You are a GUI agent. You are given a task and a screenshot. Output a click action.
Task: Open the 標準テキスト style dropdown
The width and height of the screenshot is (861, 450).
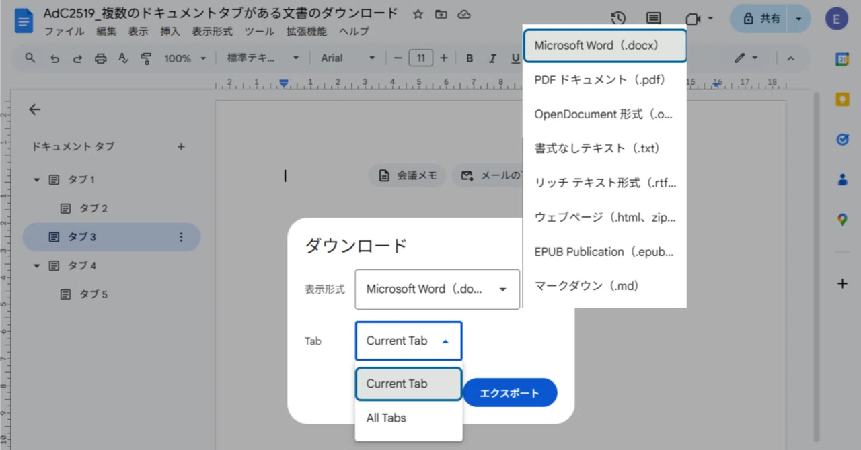262,58
